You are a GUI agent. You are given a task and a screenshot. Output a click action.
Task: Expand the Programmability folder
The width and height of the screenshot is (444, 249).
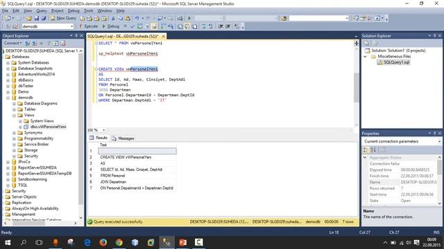pos(14,138)
